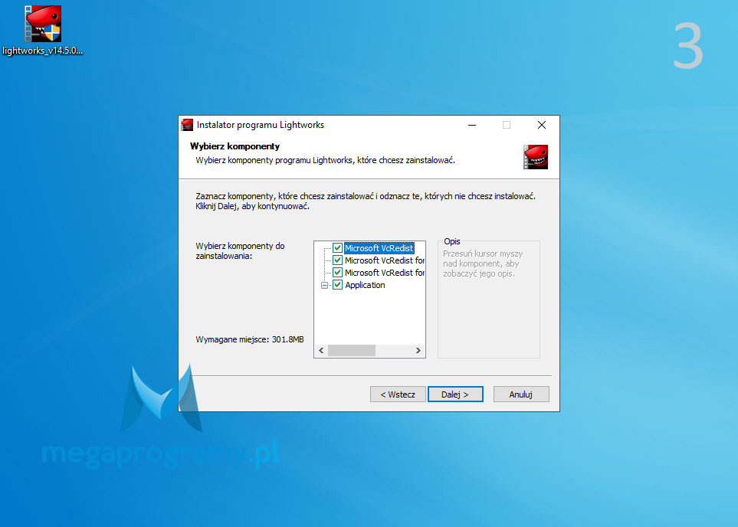Minimize the Lightworks installer window
The image size is (738, 527).
tap(472, 125)
